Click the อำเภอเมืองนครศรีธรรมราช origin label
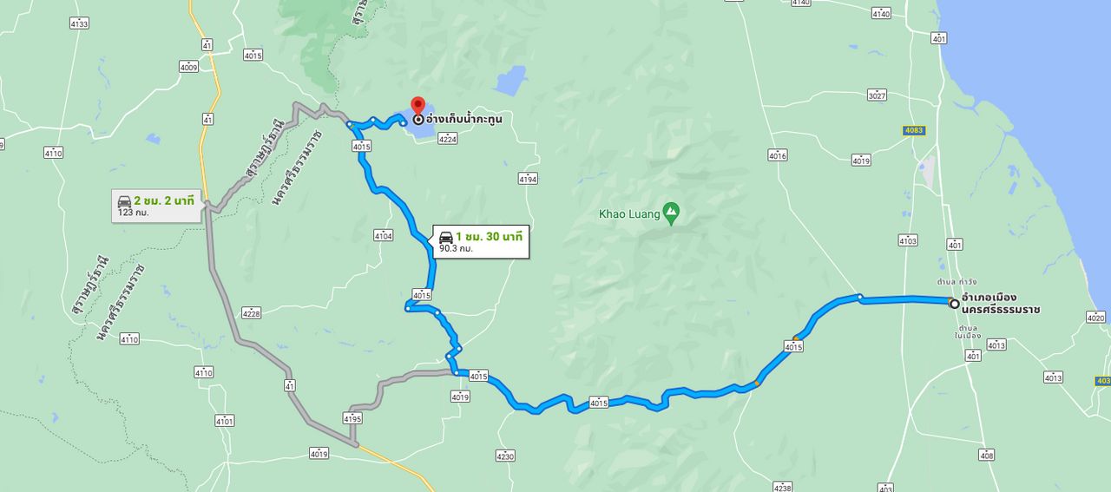Image resolution: width=1111 pixels, height=492 pixels. coord(1001,304)
